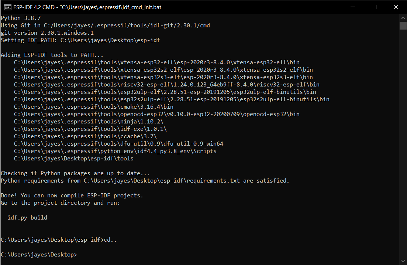Click the cmake\3.16.4\bin path line
Viewport: 407px width, 265px height.
(x=93, y=106)
